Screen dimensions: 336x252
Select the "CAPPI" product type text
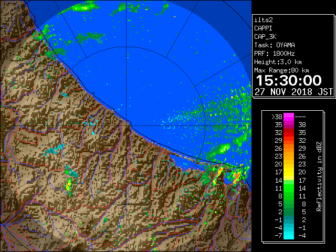tap(263, 28)
